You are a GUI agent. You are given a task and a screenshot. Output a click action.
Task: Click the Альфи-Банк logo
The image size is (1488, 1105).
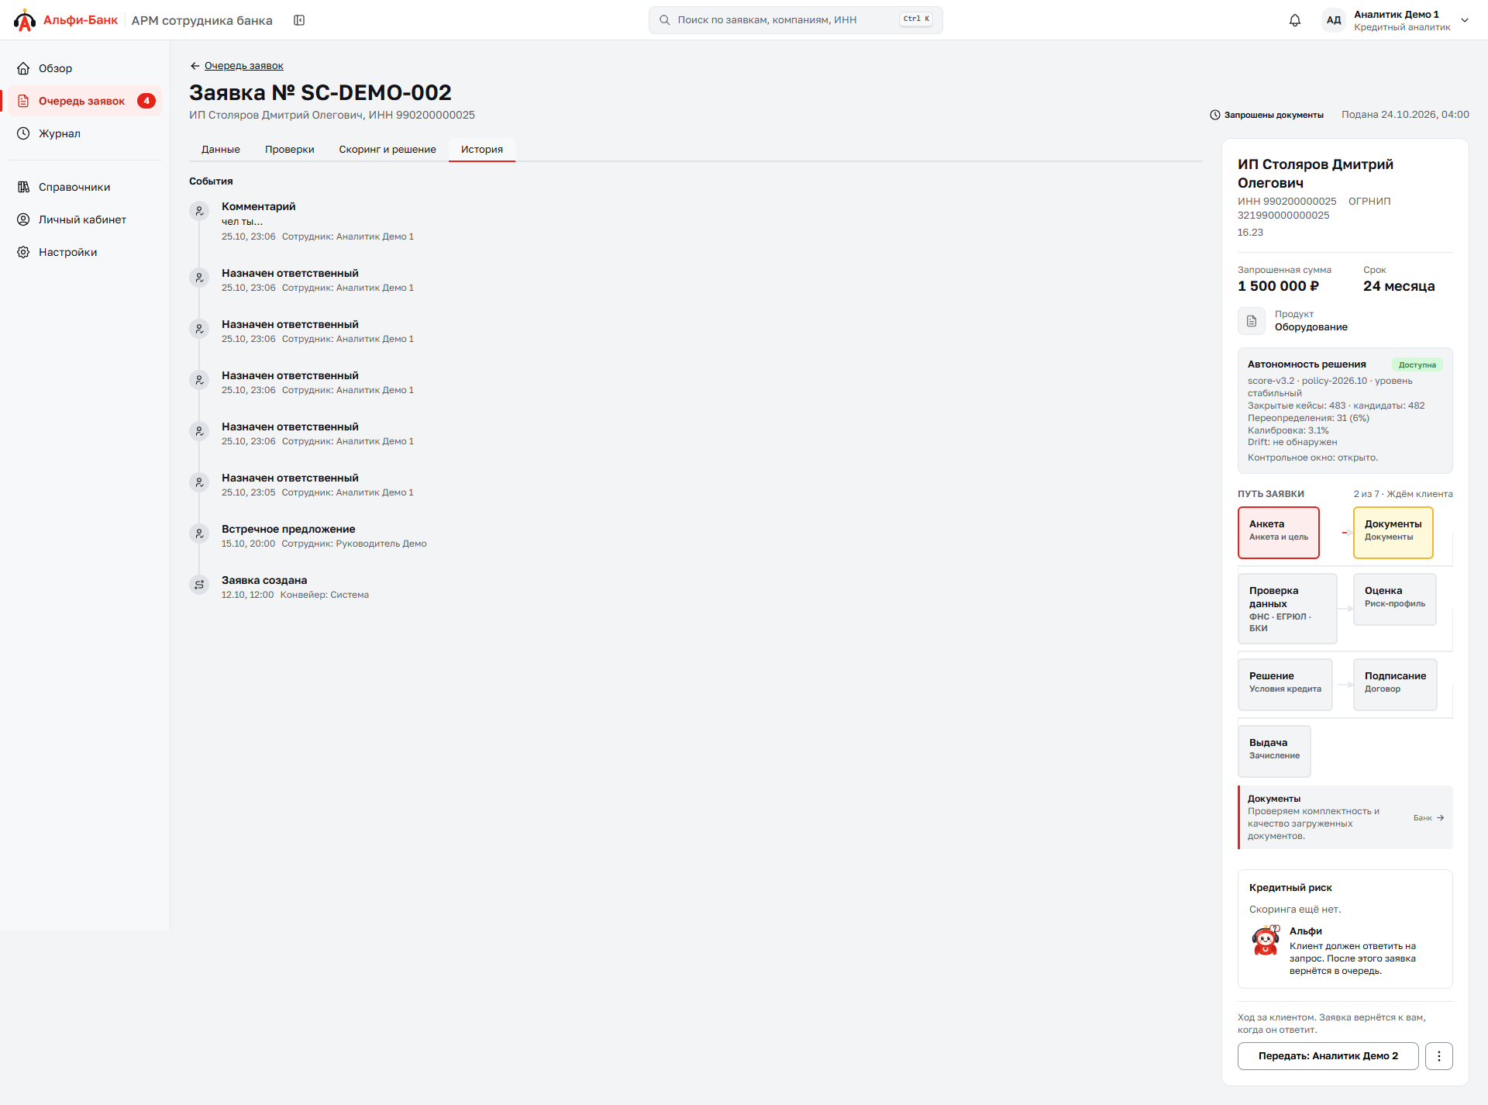coord(66,20)
